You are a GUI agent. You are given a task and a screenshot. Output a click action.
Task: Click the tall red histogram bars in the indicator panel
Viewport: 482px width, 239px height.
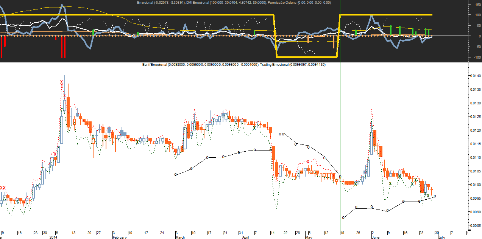coord(63,47)
